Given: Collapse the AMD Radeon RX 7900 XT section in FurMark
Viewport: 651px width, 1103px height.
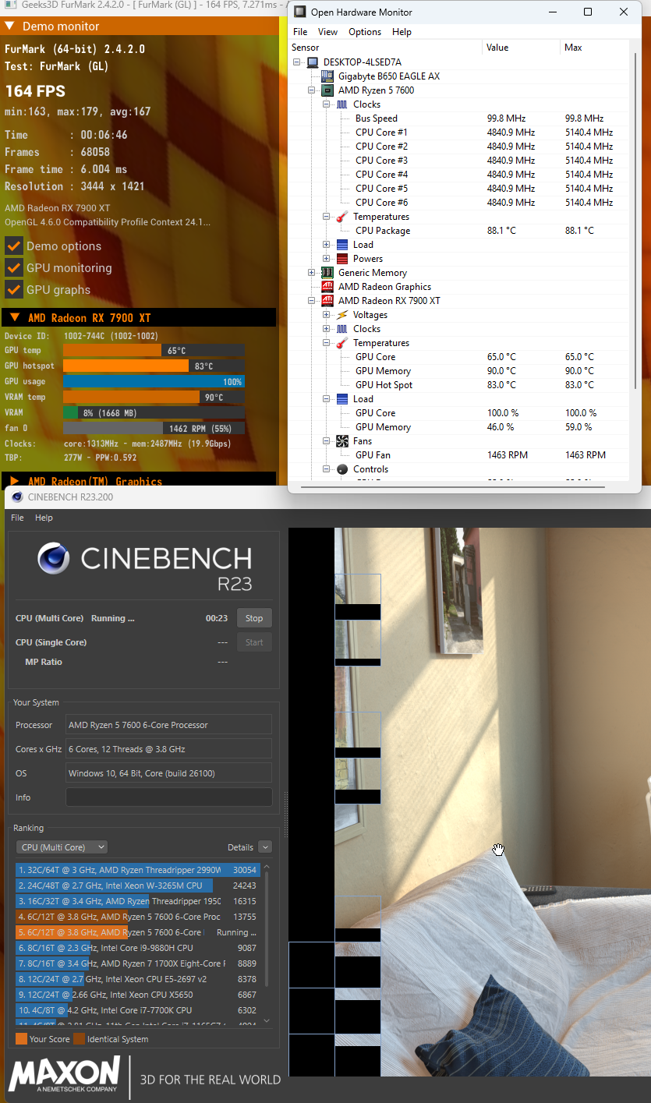Looking at the screenshot, I should pos(14,318).
